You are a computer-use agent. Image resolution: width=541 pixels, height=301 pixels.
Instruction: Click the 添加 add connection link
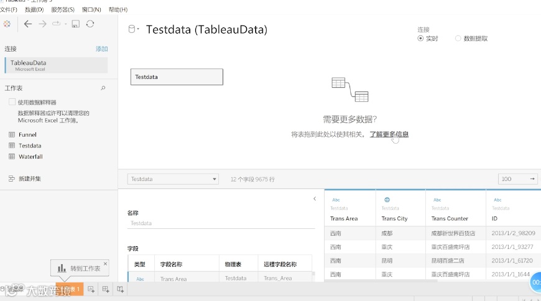(x=101, y=49)
